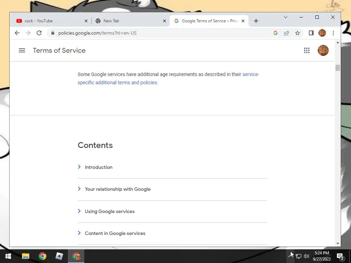Click the Google icon in address bar

(x=276, y=33)
